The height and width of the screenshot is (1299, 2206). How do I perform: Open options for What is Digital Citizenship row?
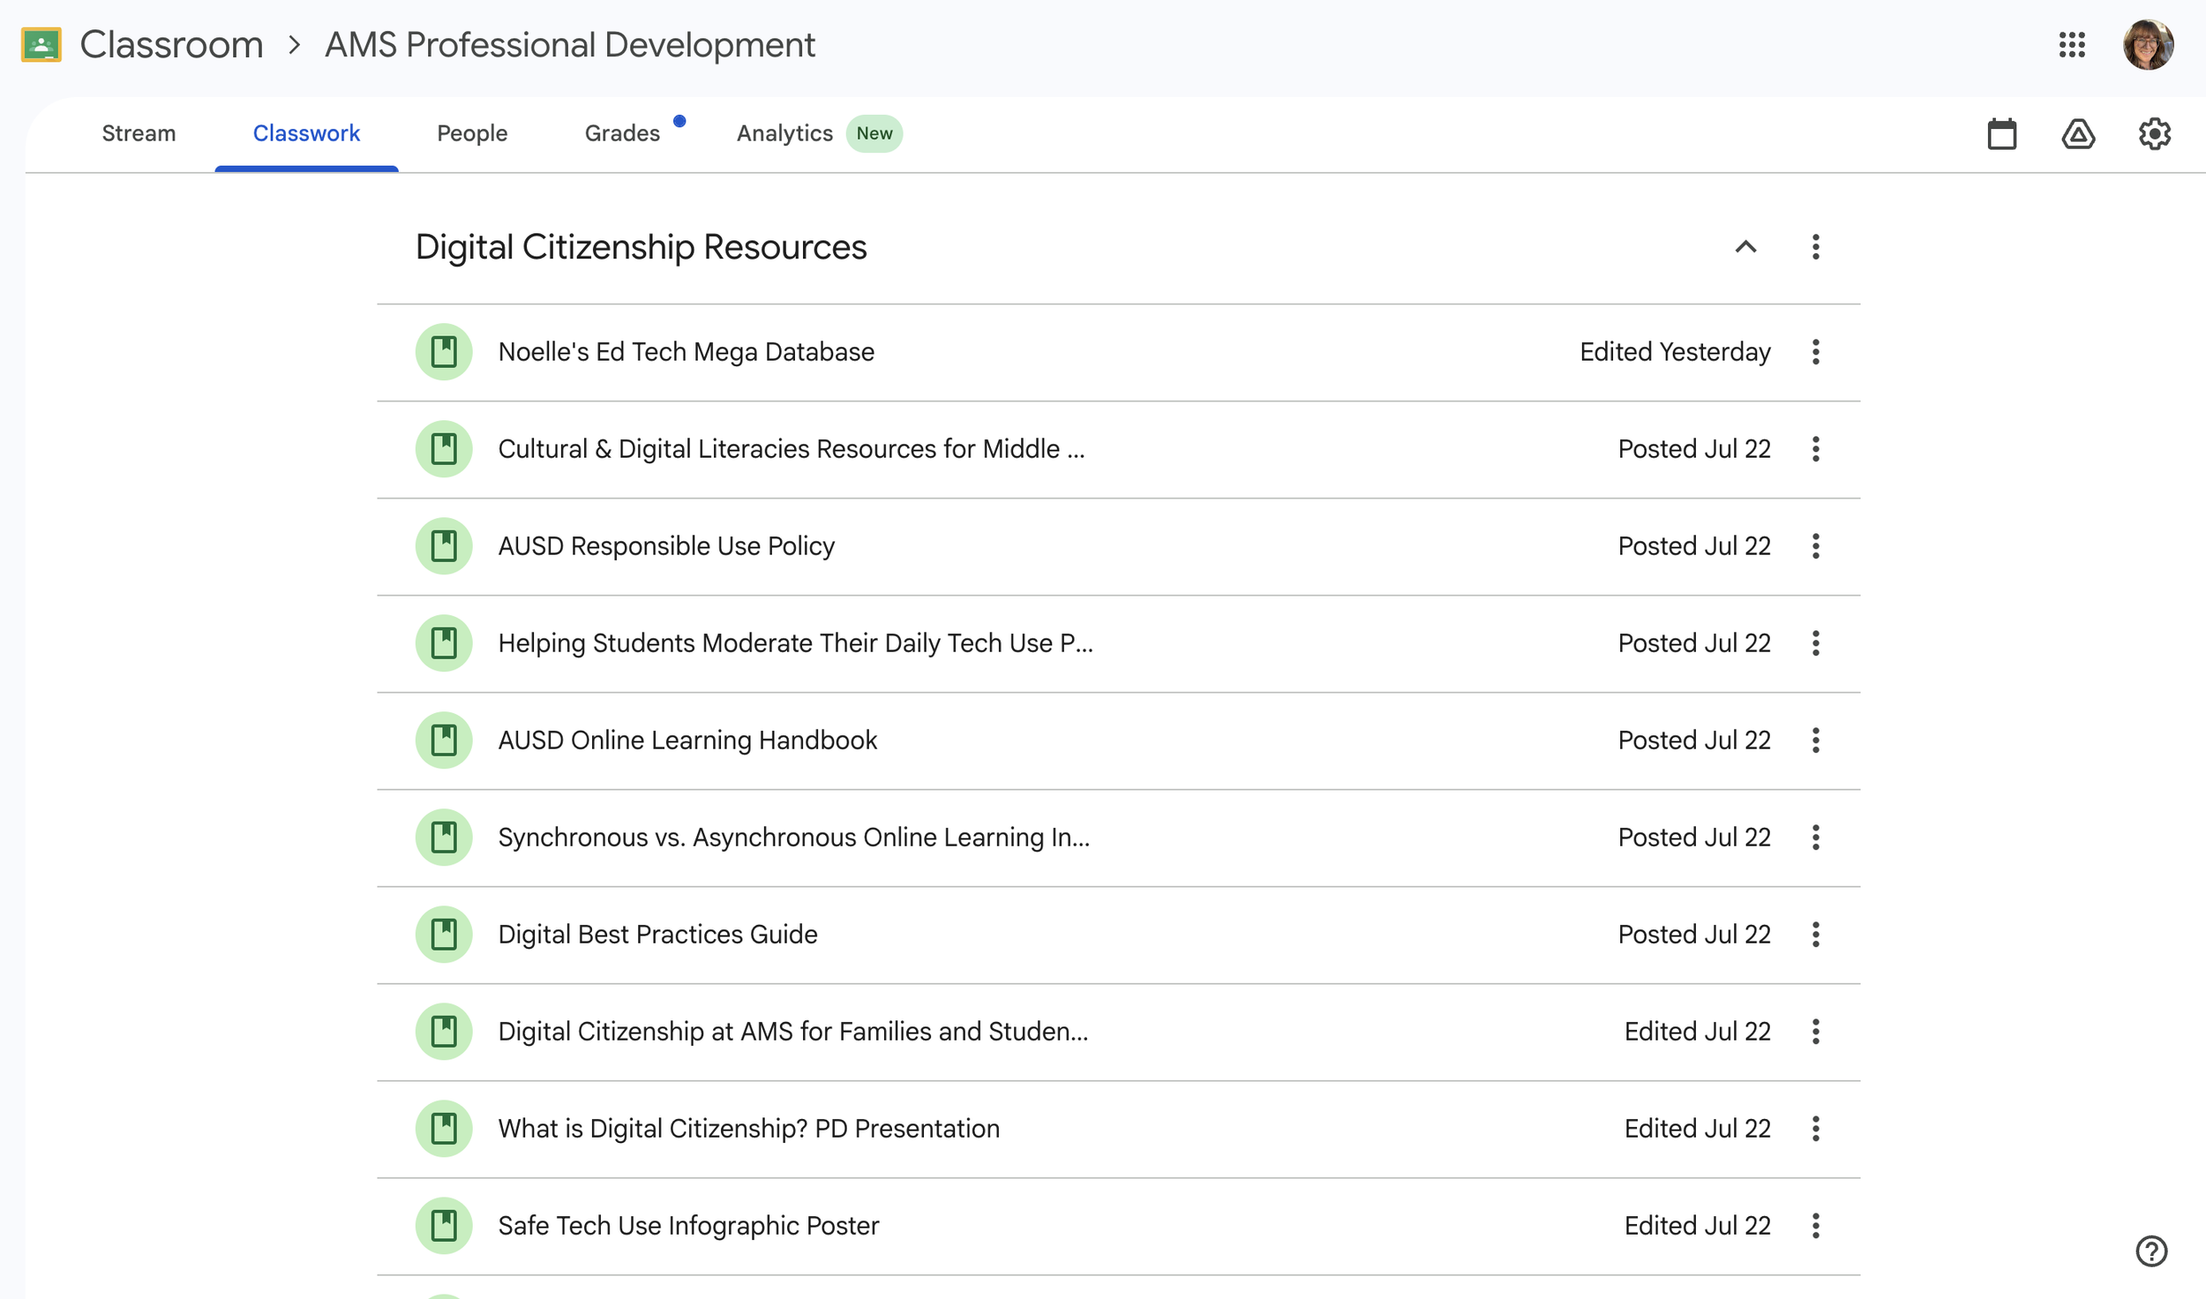click(1815, 1129)
